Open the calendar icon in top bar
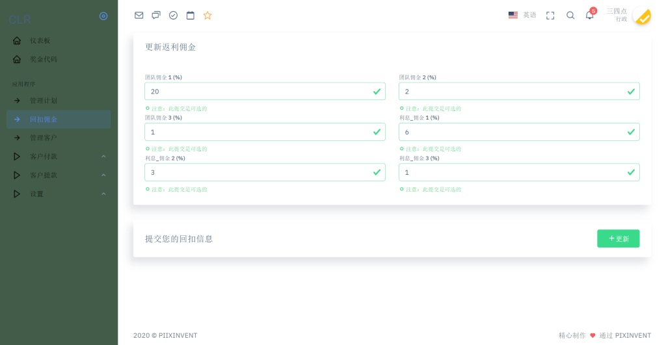This screenshot has height=345, width=666. click(191, 16)
